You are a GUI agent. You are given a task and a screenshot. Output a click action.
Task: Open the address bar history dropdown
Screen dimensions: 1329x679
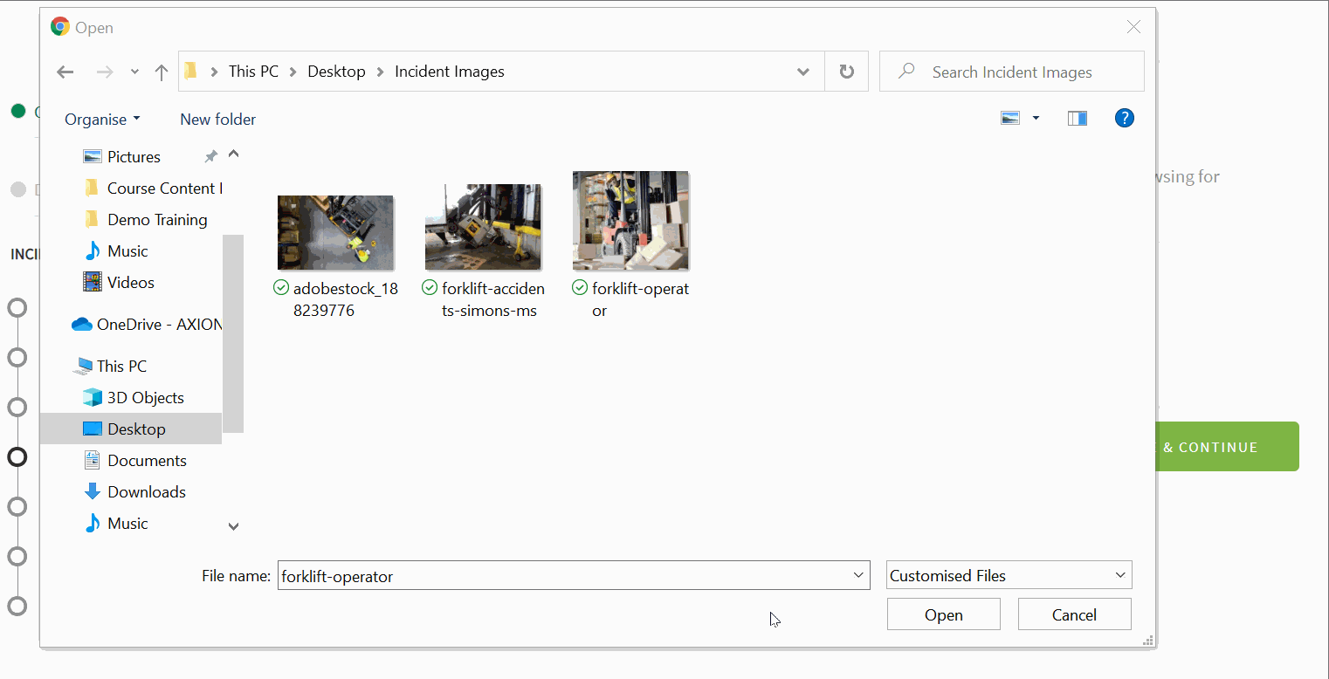(x=803, y=72)
